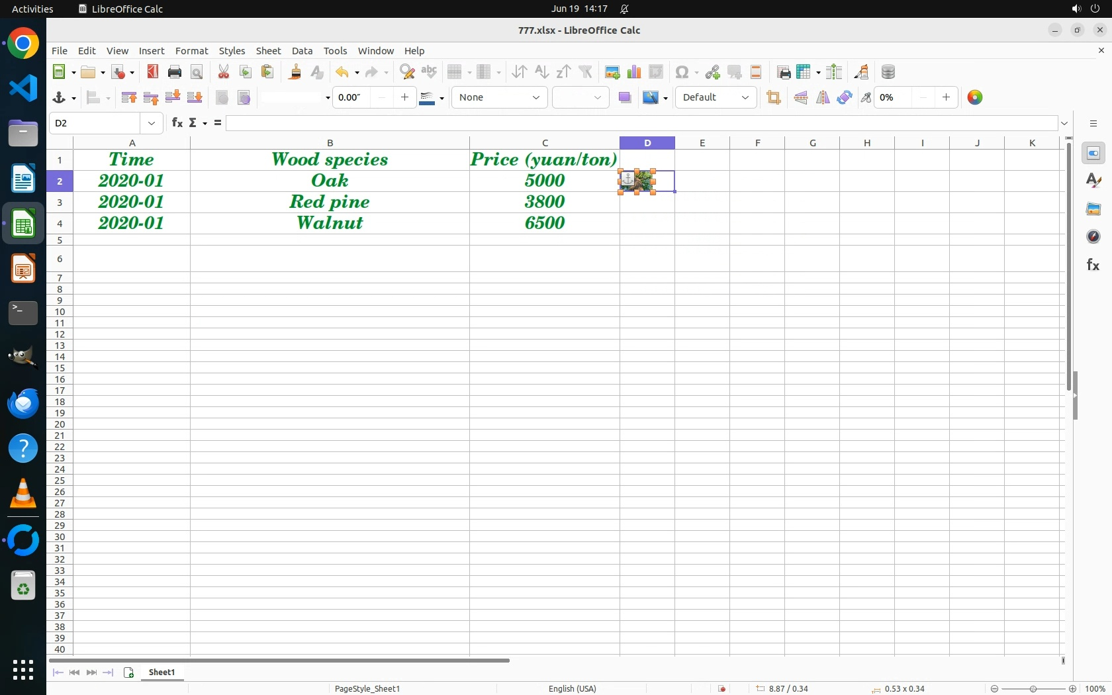Click the Insert Chart icon

click(x=634, y=72)
